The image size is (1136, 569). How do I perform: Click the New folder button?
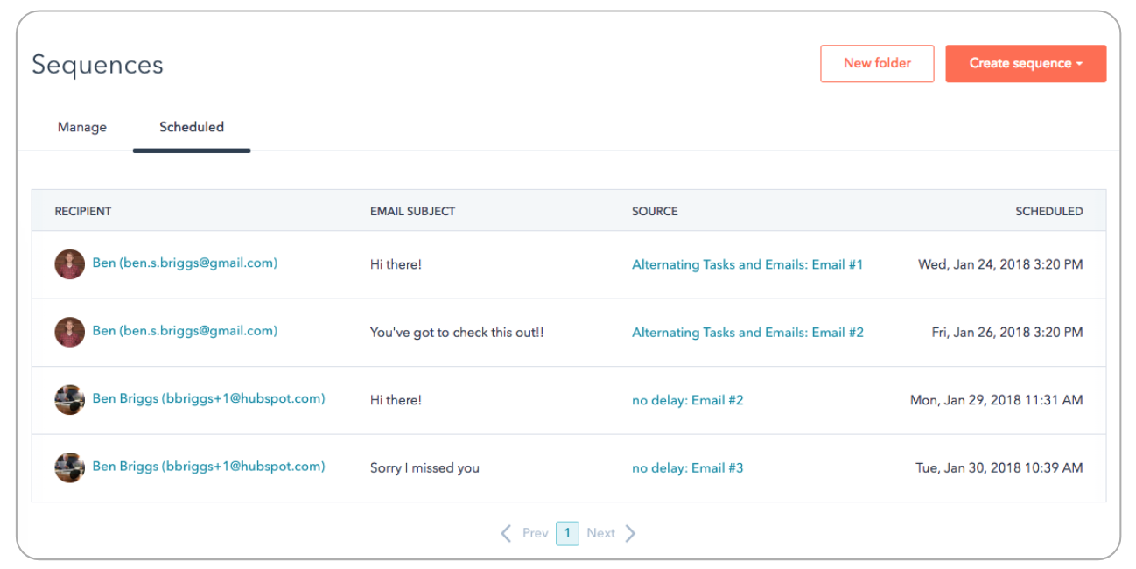[877, 63]
